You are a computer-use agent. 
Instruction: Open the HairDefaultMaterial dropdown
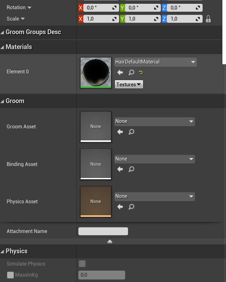(155, 62)
